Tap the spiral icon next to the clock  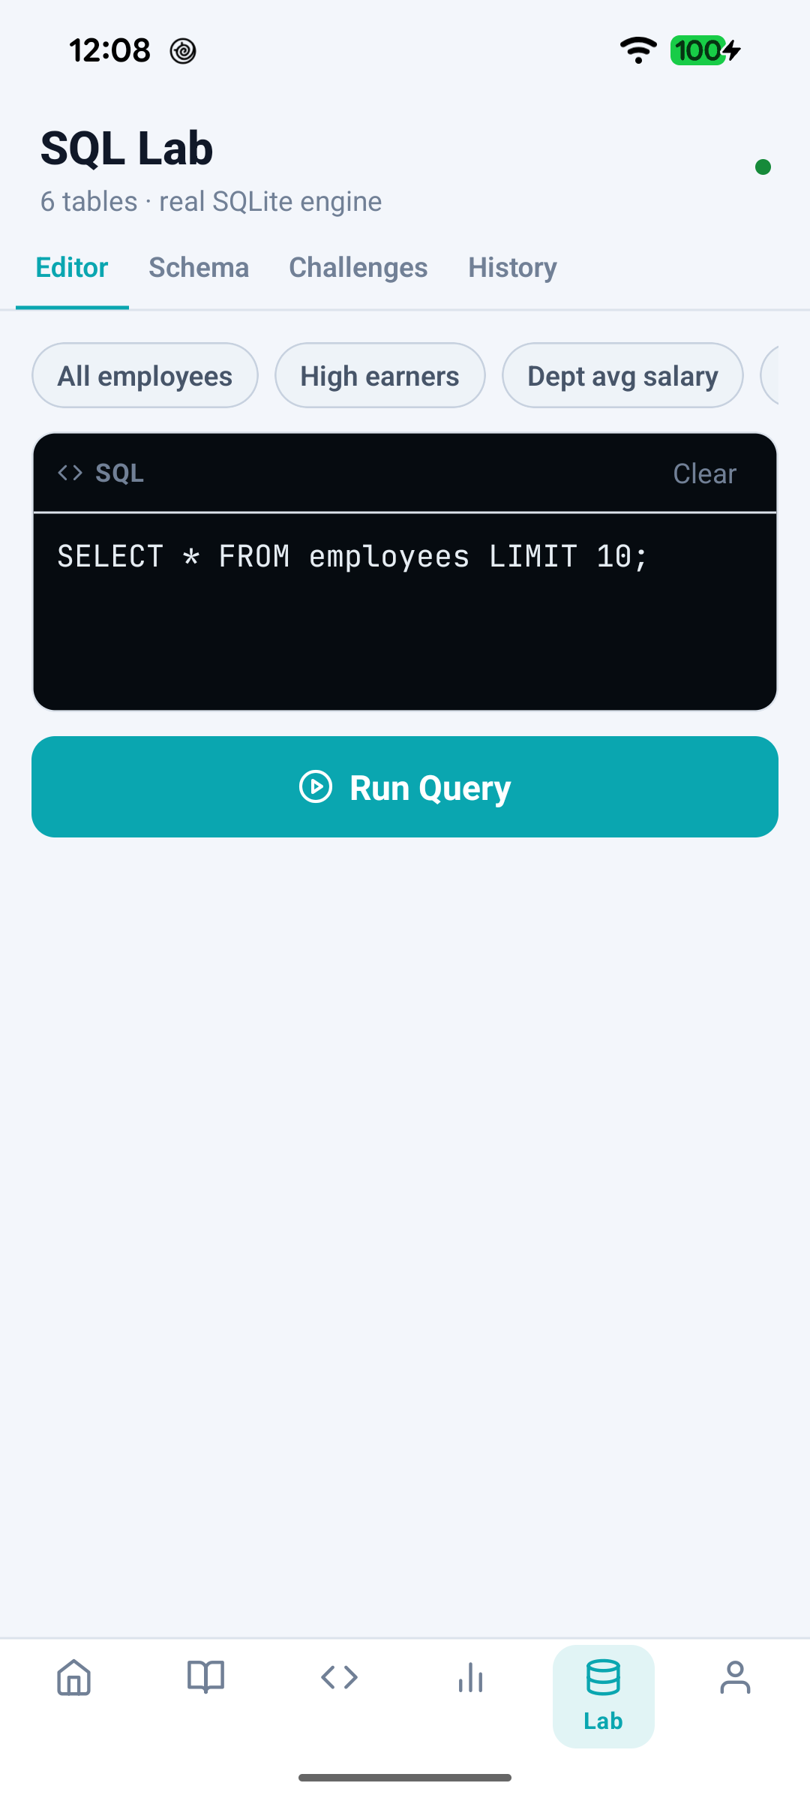[x=183, y=51]
